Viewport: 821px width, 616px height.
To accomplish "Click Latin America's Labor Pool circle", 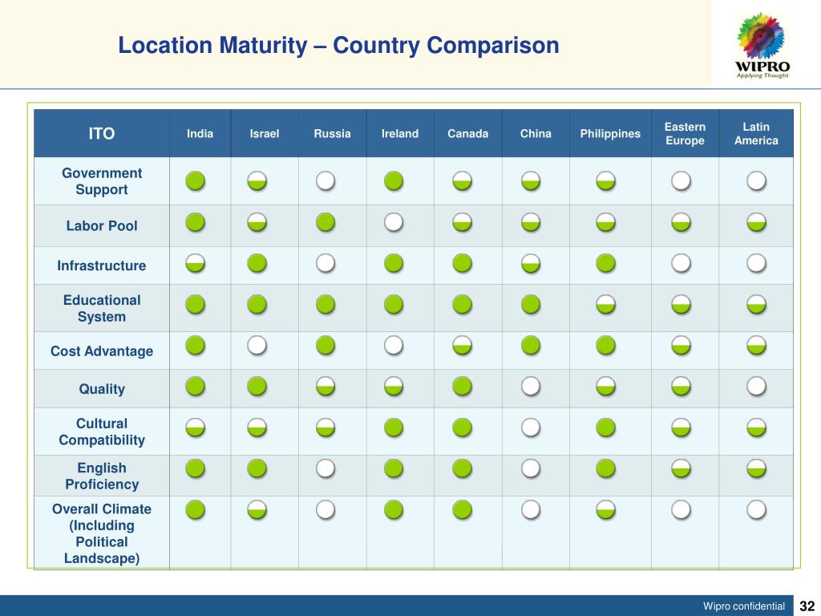I will pos(757,222).
